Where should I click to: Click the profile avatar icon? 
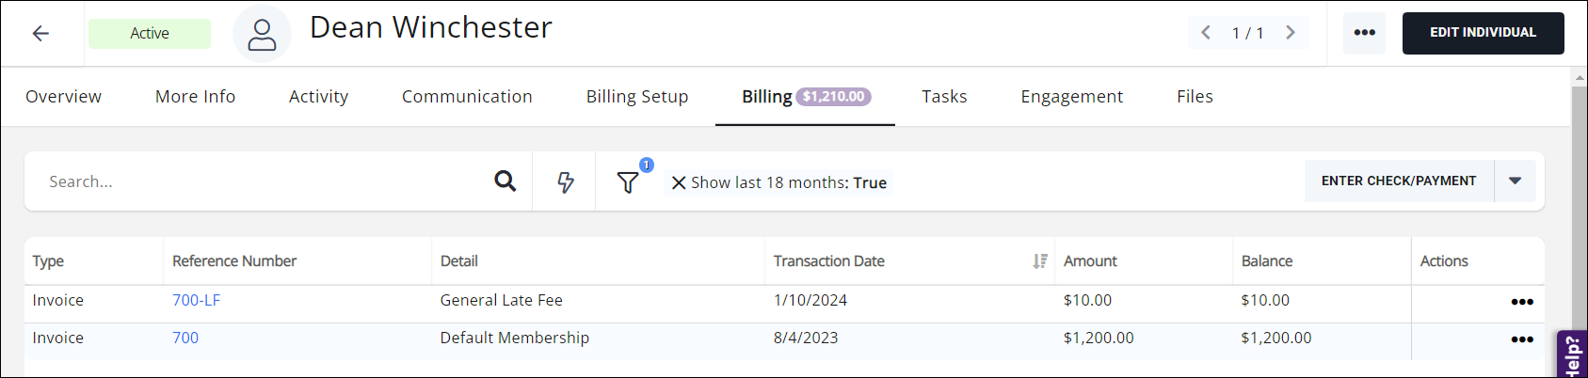(262, 35)
